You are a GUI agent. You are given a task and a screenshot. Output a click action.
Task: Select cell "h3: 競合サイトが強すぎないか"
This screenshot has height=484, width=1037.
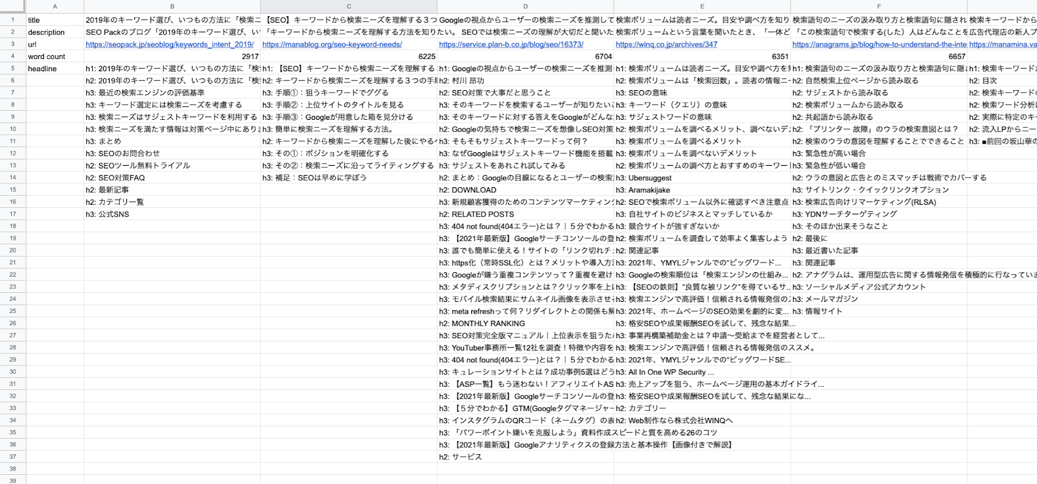point(702,226)
